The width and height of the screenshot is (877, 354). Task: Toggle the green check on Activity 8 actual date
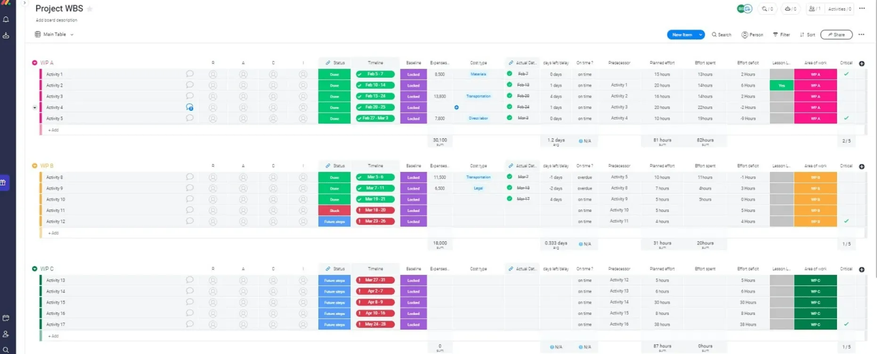tap(509, 177)
